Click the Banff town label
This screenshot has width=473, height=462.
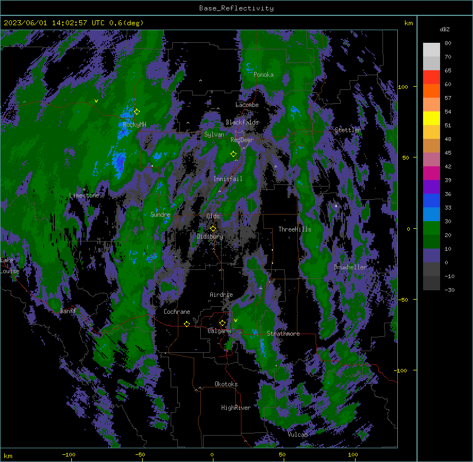[x=68, y=311]
